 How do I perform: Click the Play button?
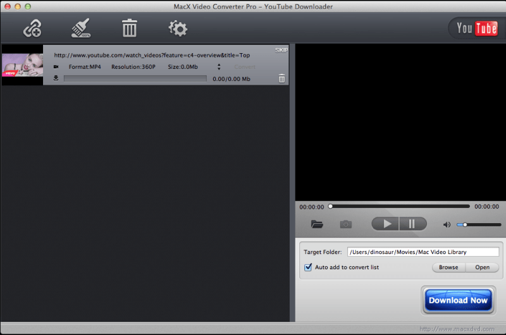386,224
